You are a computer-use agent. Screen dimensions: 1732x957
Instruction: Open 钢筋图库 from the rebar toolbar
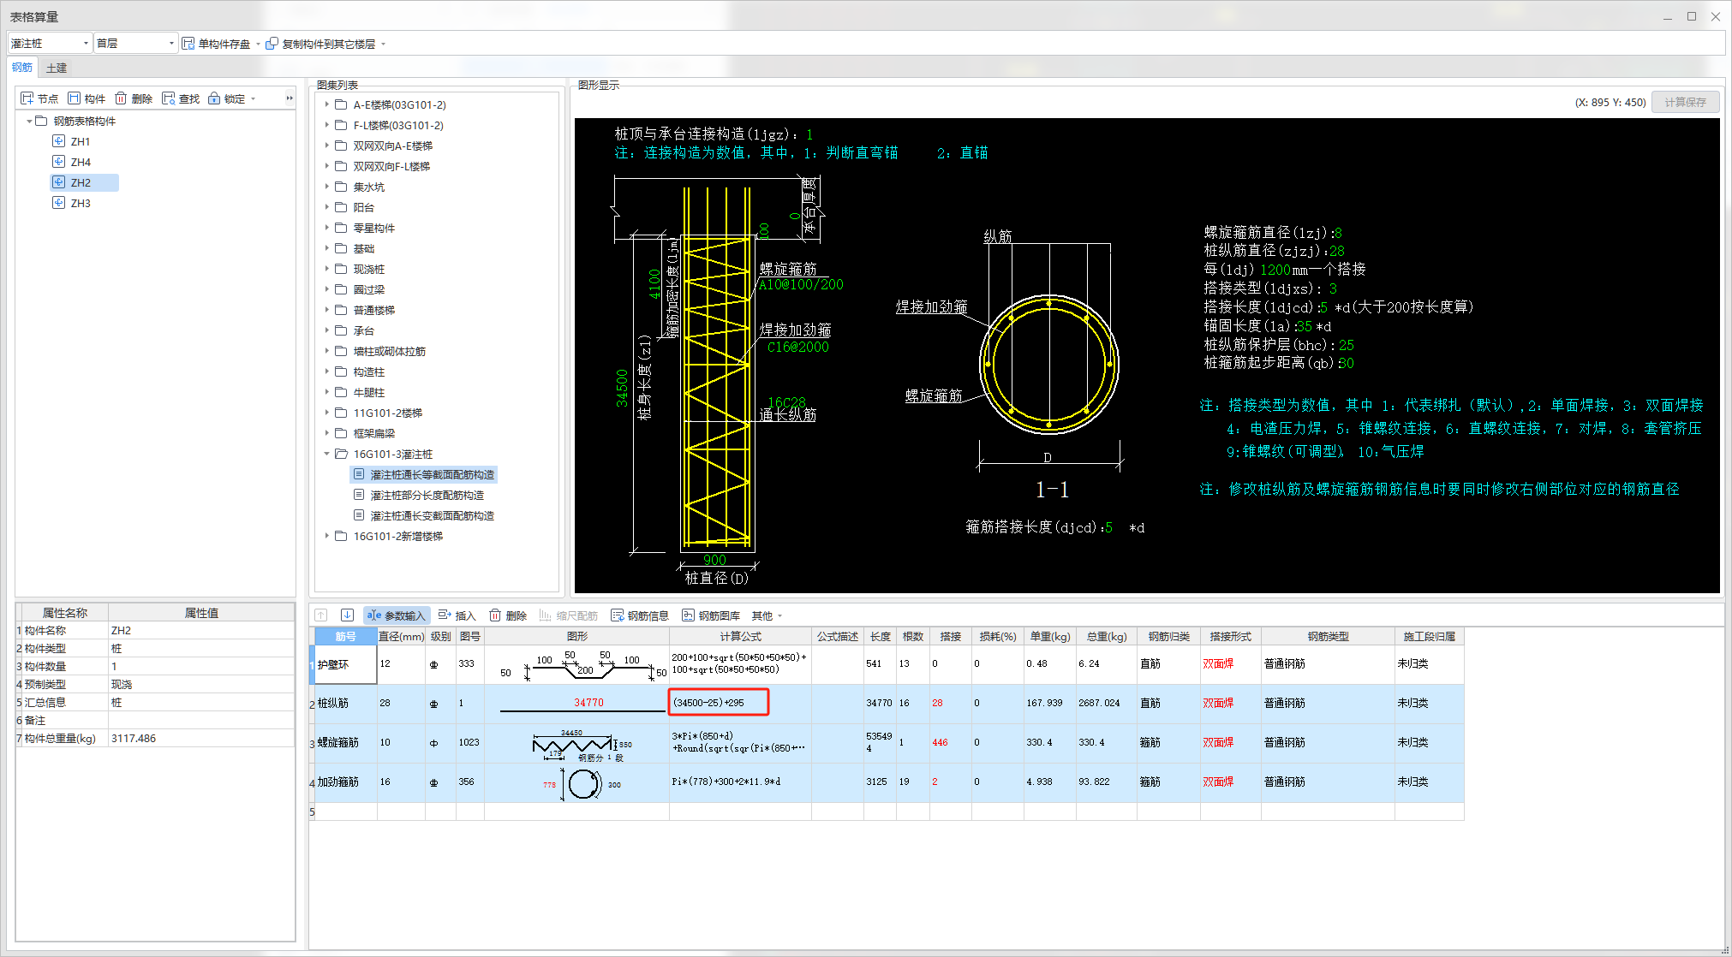pyautogui.click(x=711, y=615)
